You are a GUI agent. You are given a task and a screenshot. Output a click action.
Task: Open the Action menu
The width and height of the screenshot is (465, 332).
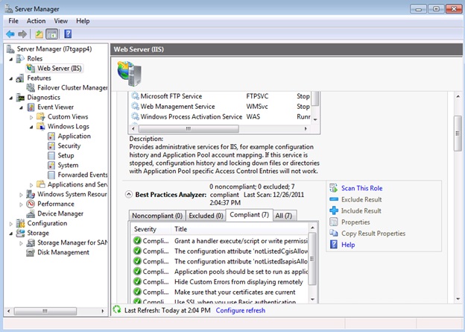37,21
